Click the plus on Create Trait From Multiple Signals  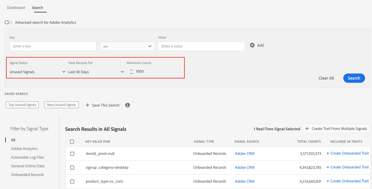pyautogui.click(x=307, y=129)
